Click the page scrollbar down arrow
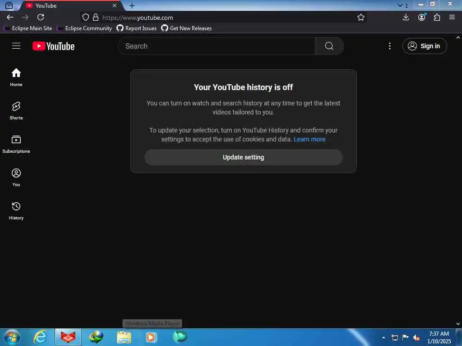The height and width of the screenshot is (346, 462). point(458,323)
